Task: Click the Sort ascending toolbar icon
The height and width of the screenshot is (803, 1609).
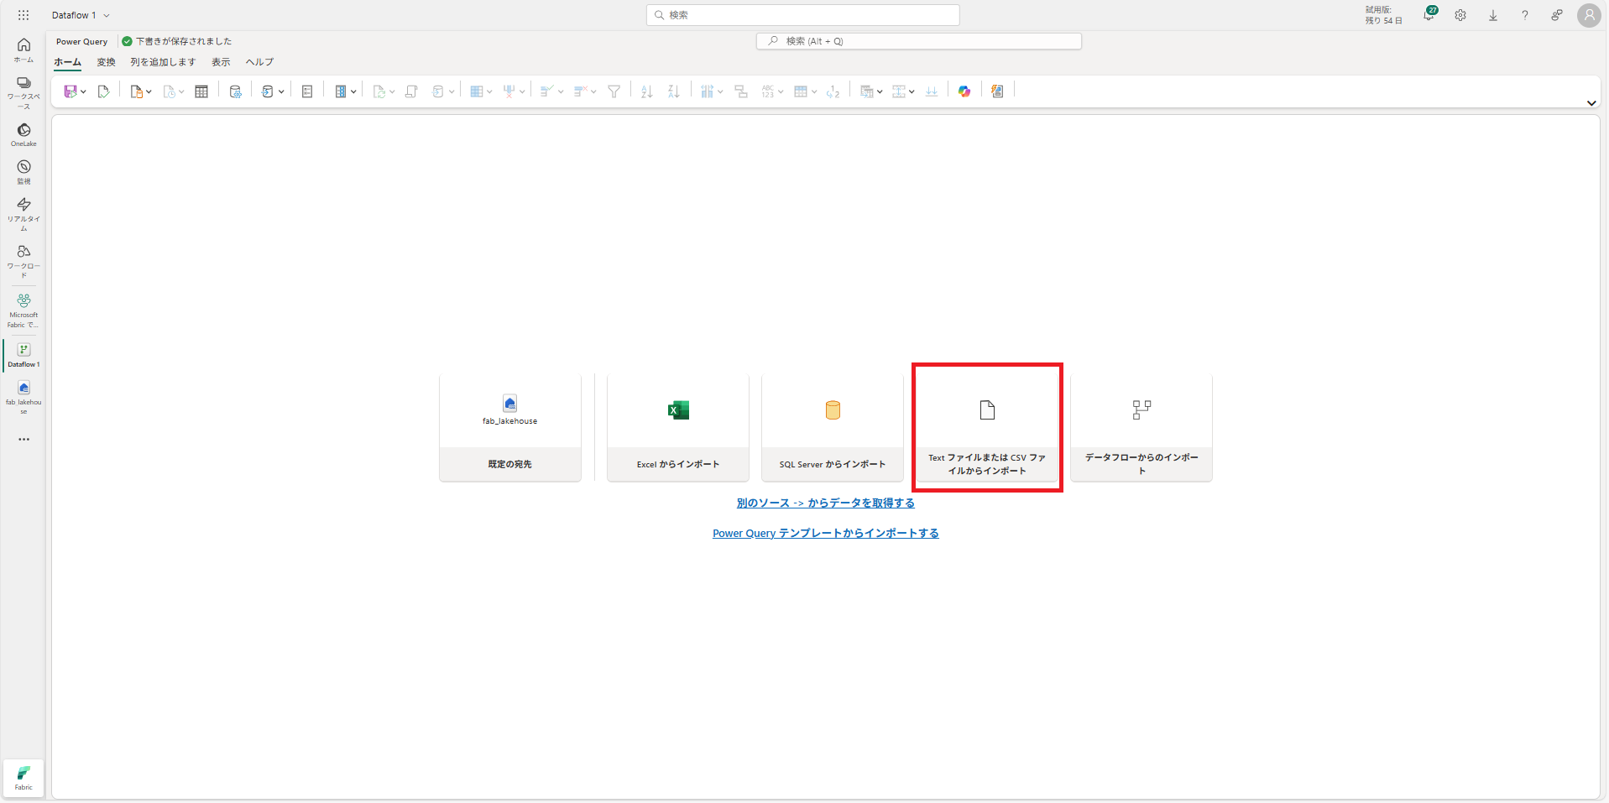Action: pos(646,91)
